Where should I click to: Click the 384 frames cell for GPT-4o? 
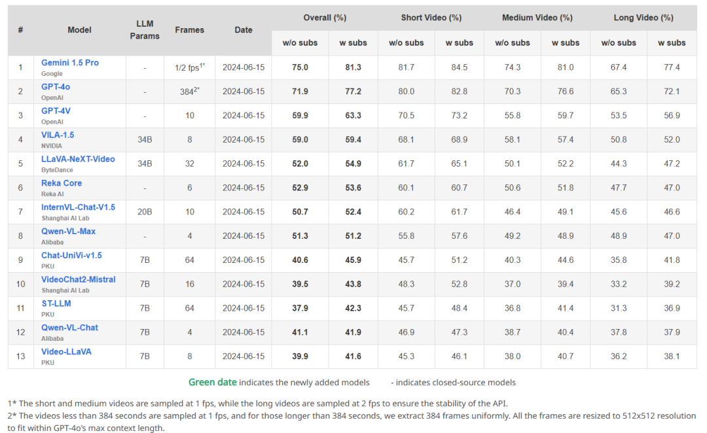[189, 92]
